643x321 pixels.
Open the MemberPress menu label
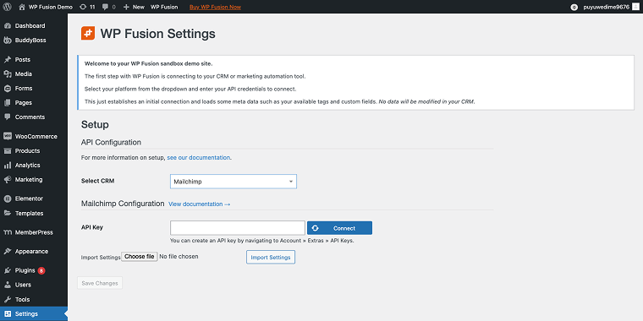(34, 232)
